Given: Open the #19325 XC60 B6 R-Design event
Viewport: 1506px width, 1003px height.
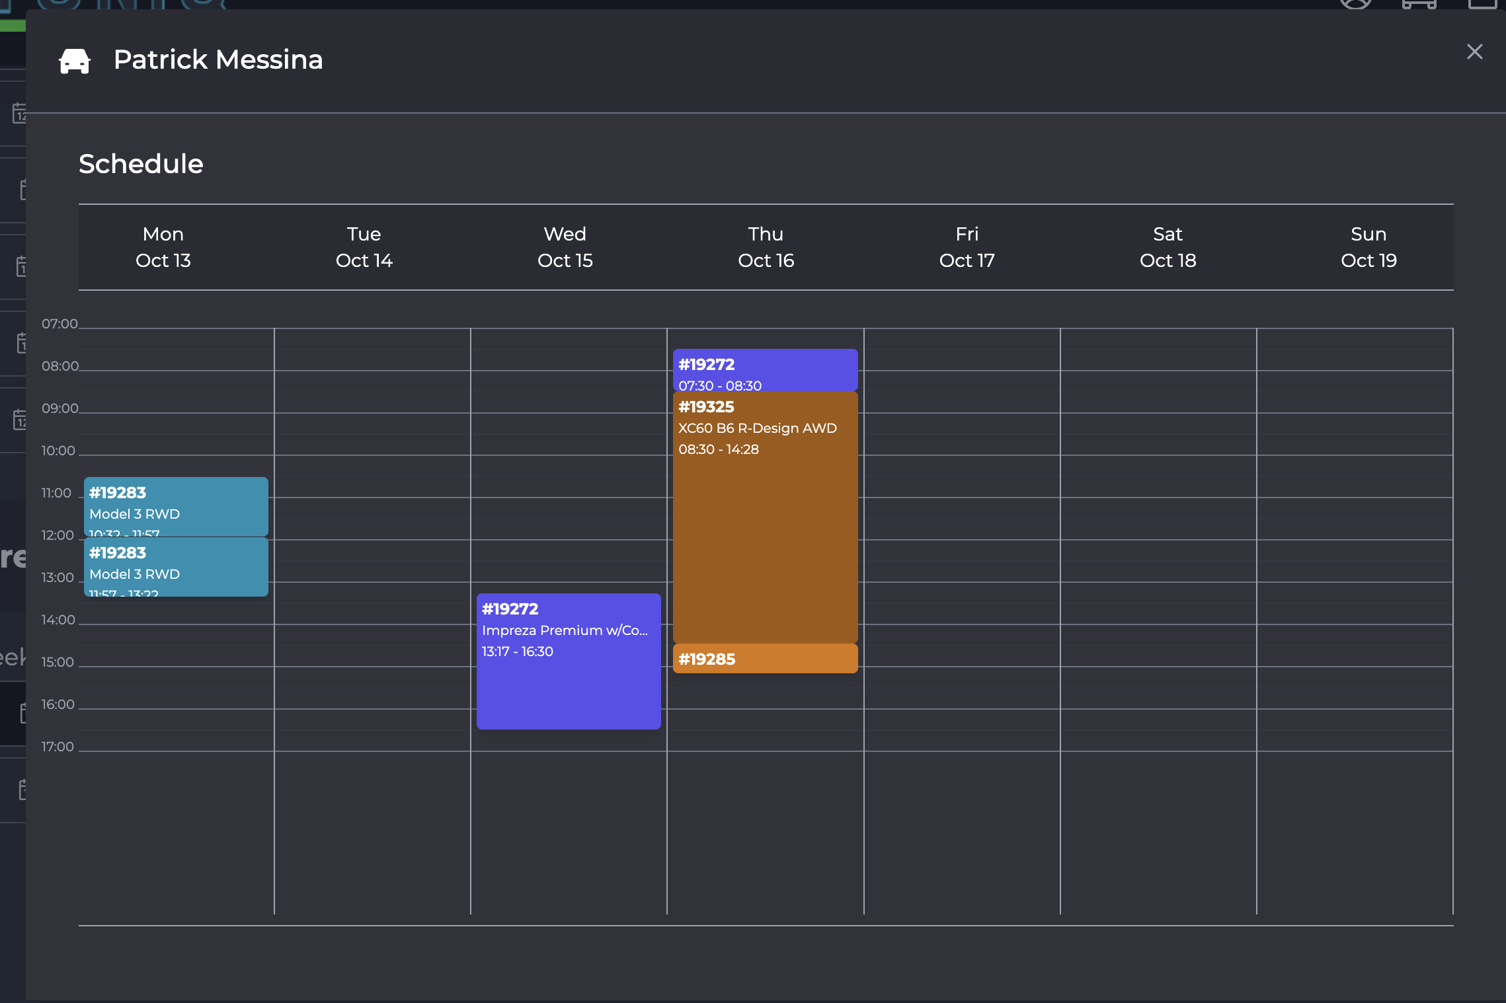Looking at the screenshot, I should pos(765,517).
